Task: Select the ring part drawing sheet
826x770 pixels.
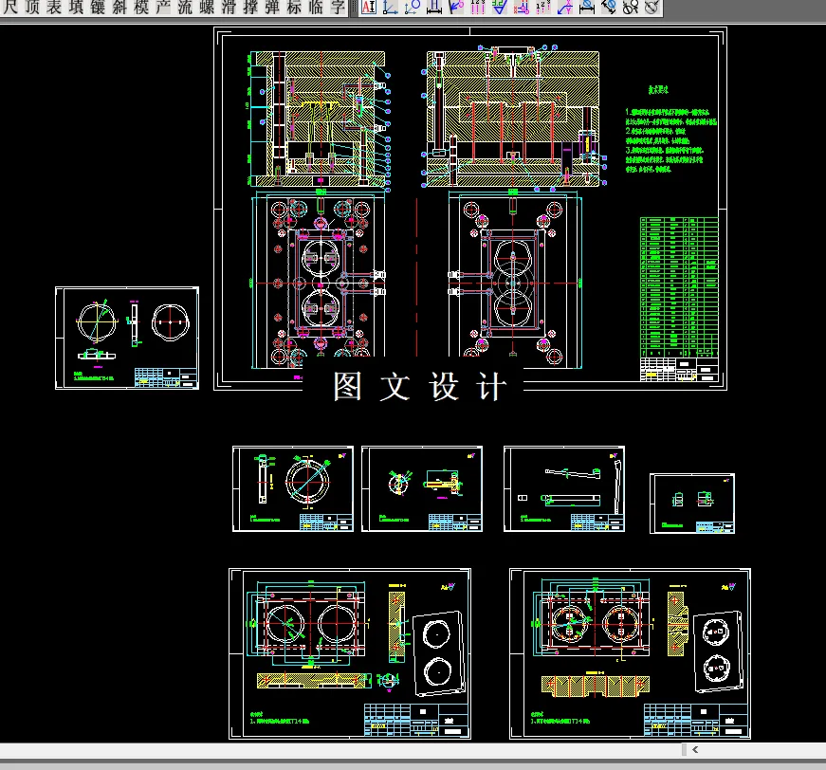Action: (293, 488)
